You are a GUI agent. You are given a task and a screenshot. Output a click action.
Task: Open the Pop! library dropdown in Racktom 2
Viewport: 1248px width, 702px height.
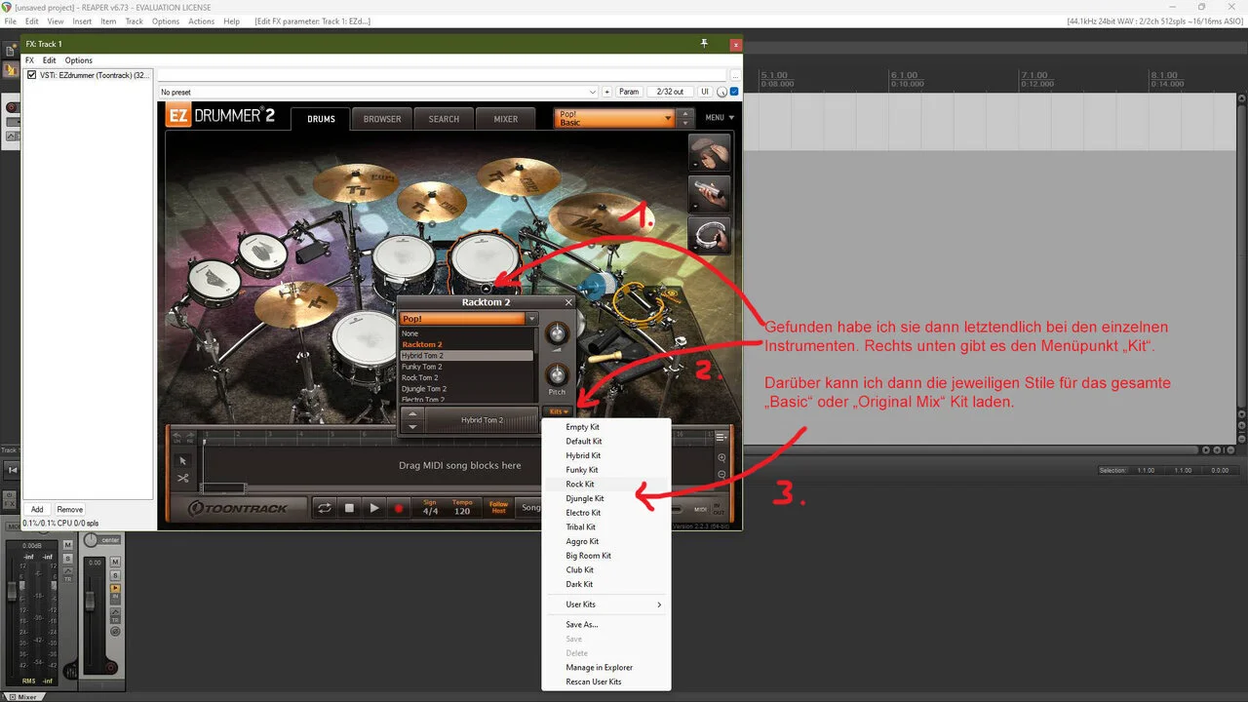click(x=469, y=319)
